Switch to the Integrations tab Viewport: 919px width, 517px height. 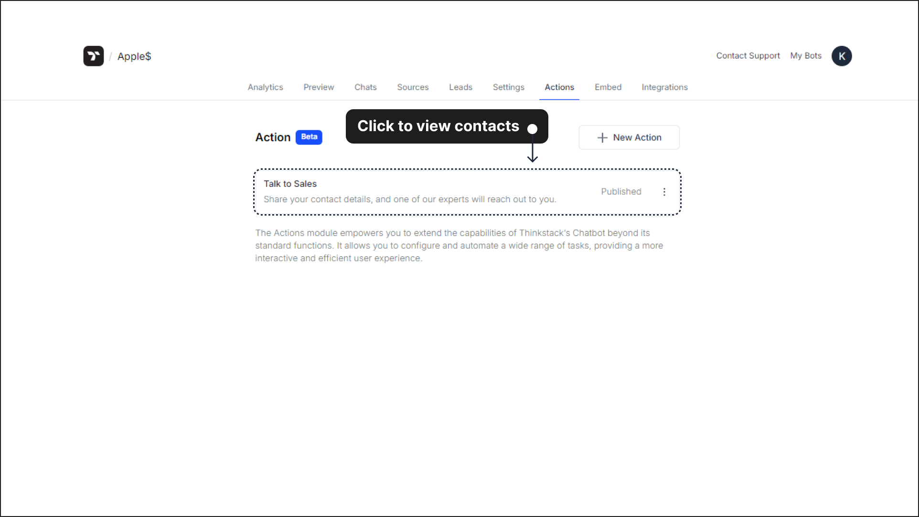coord(664,87)
